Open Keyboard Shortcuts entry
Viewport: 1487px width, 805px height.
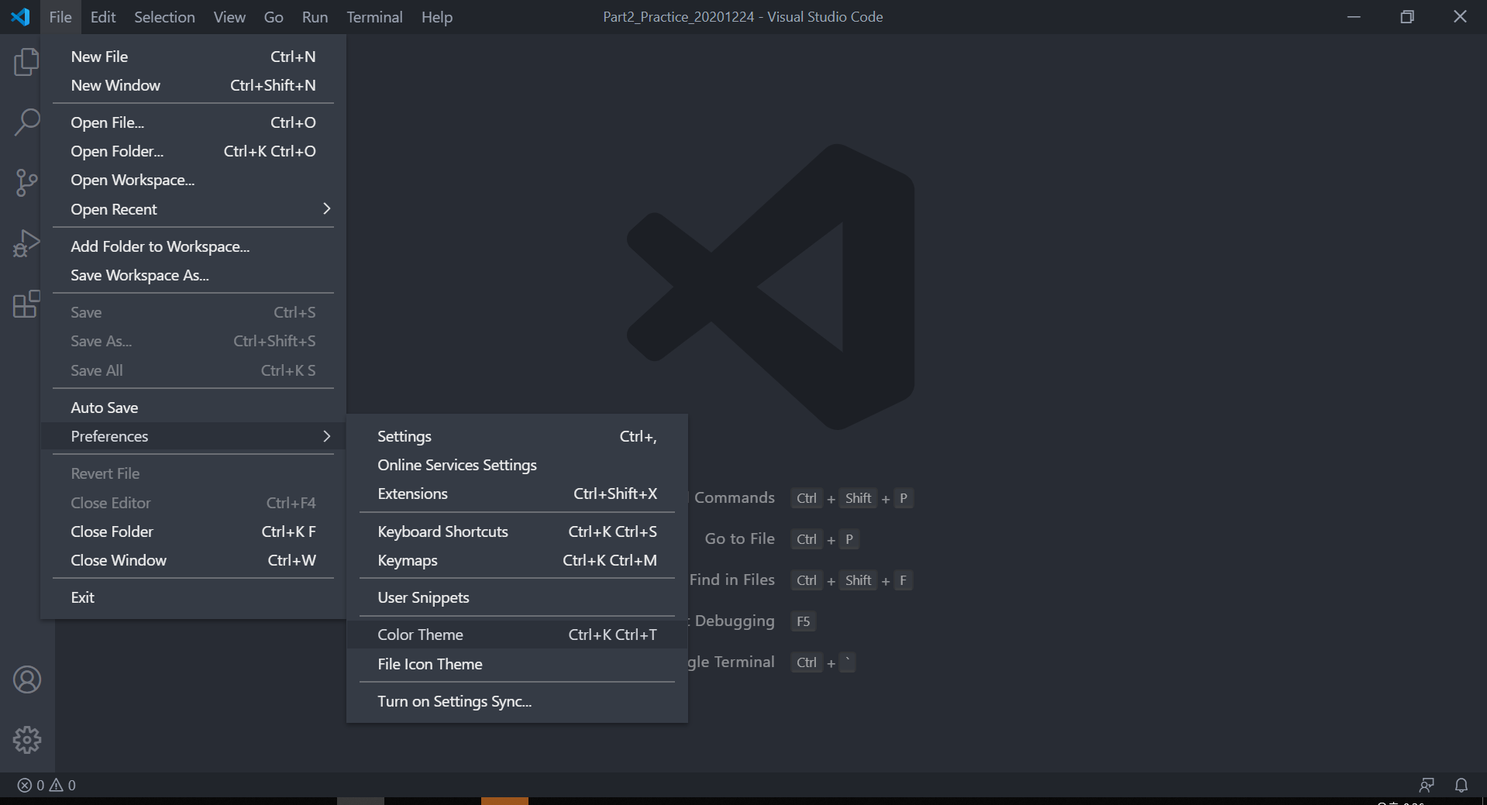[x=517, y=532]
